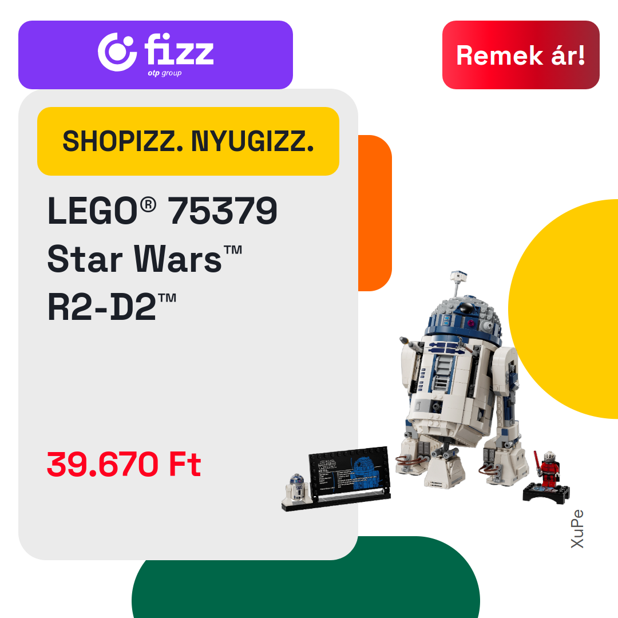Click the mini R2-D2 figure
The height and width of the screenshot is (618, 618).
coord(297,488)
